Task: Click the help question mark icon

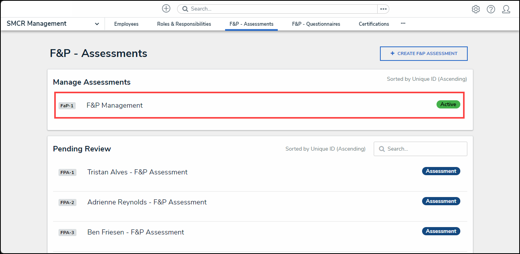Action: click(491, 9)
